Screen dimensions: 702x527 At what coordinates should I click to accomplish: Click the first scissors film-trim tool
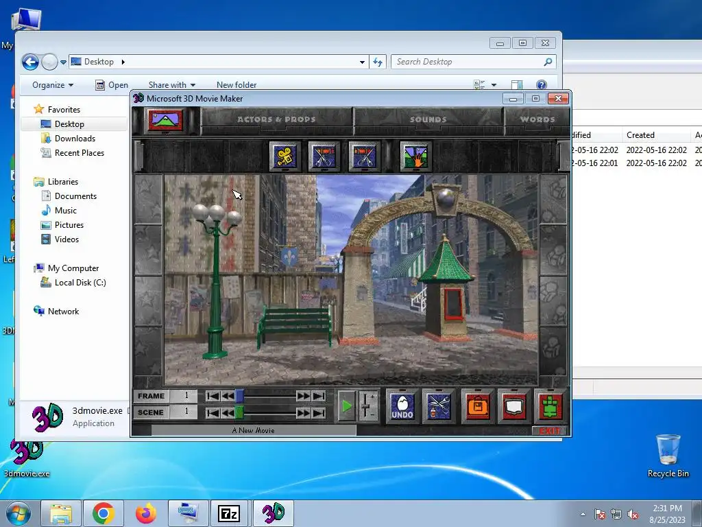(x=324, y=156)
